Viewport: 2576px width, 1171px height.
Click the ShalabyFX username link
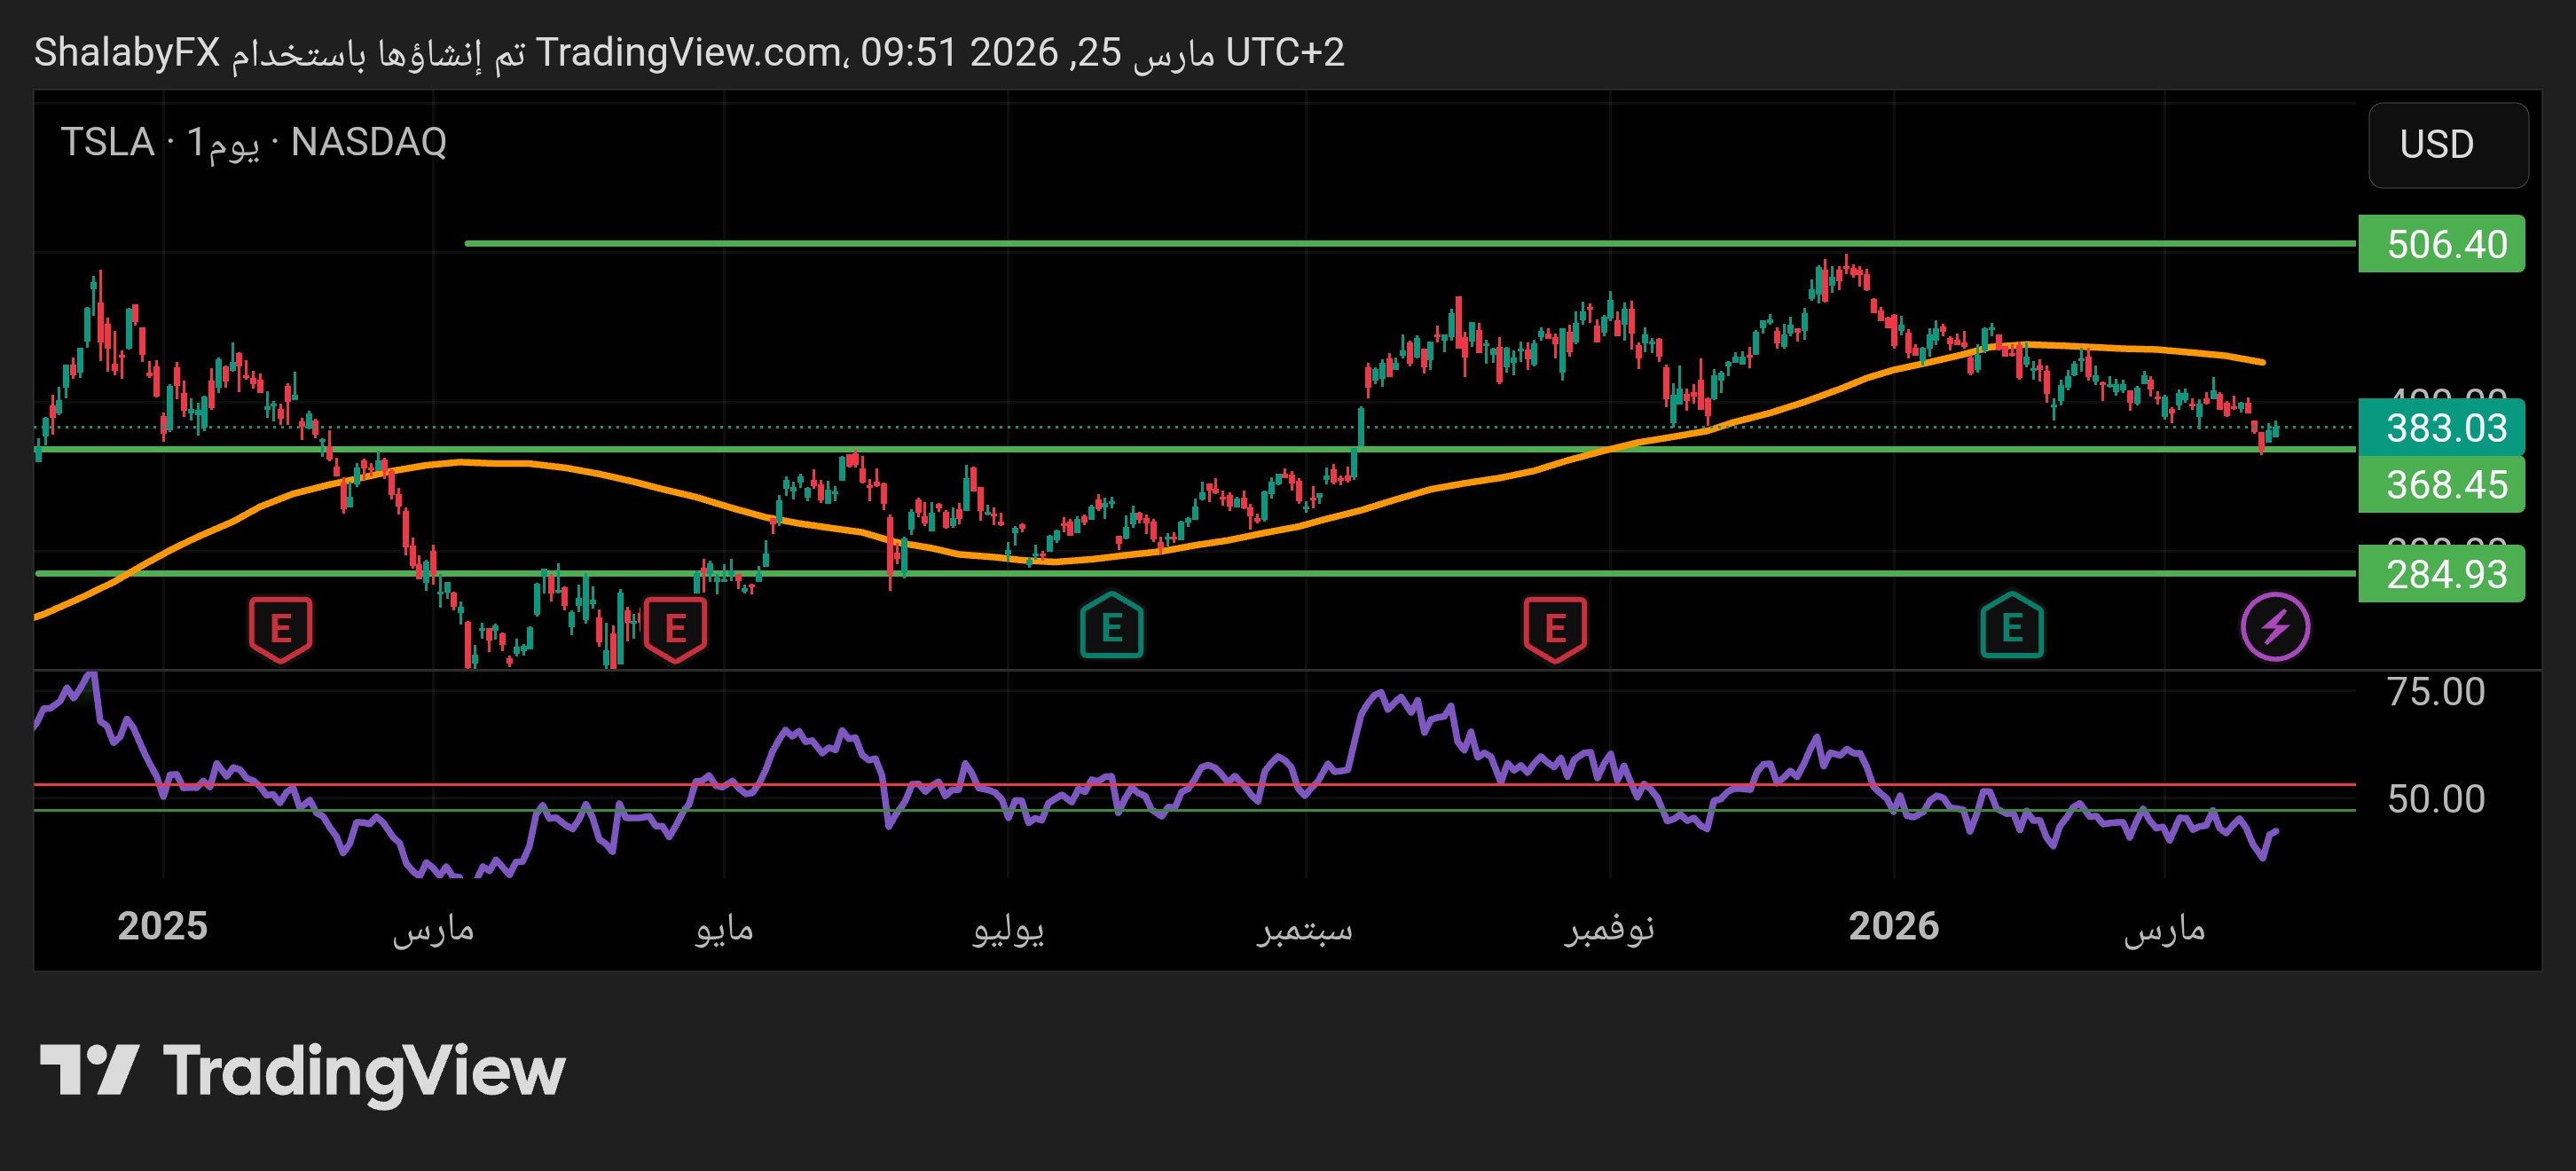click(125, 54)
